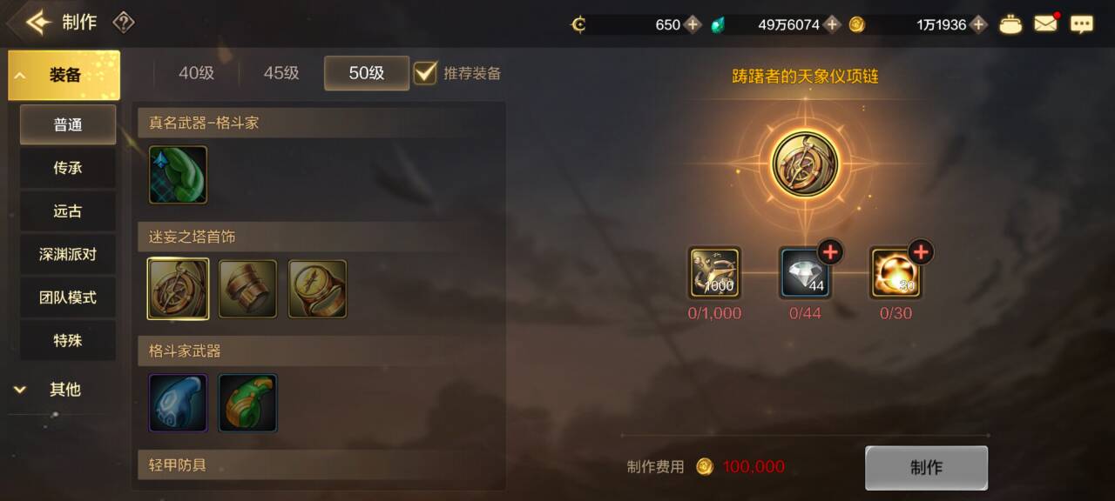Viewport: 1115px width, 501px height.
Task: Open the chat bubble icon
Action: click(x=1082, y=24)
